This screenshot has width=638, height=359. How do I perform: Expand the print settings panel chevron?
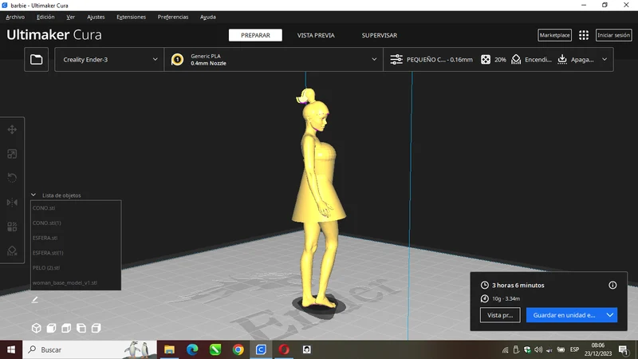pos(605,59)
